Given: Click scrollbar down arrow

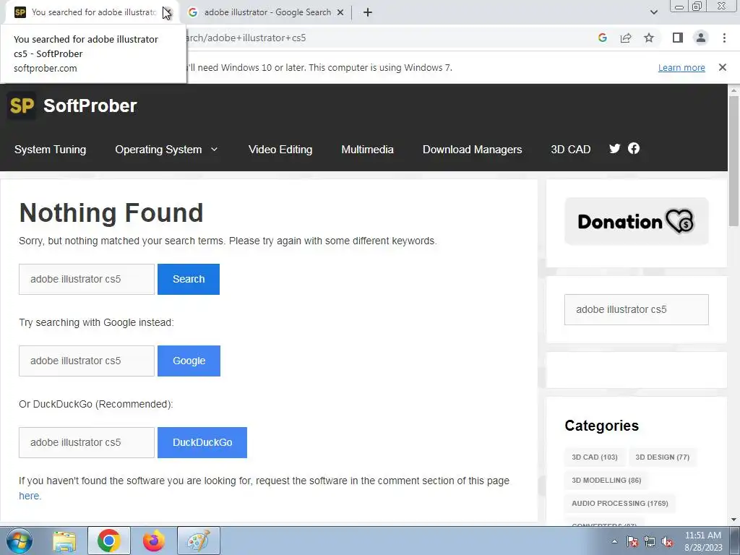Looking at the screenshot, I should 733,519.
